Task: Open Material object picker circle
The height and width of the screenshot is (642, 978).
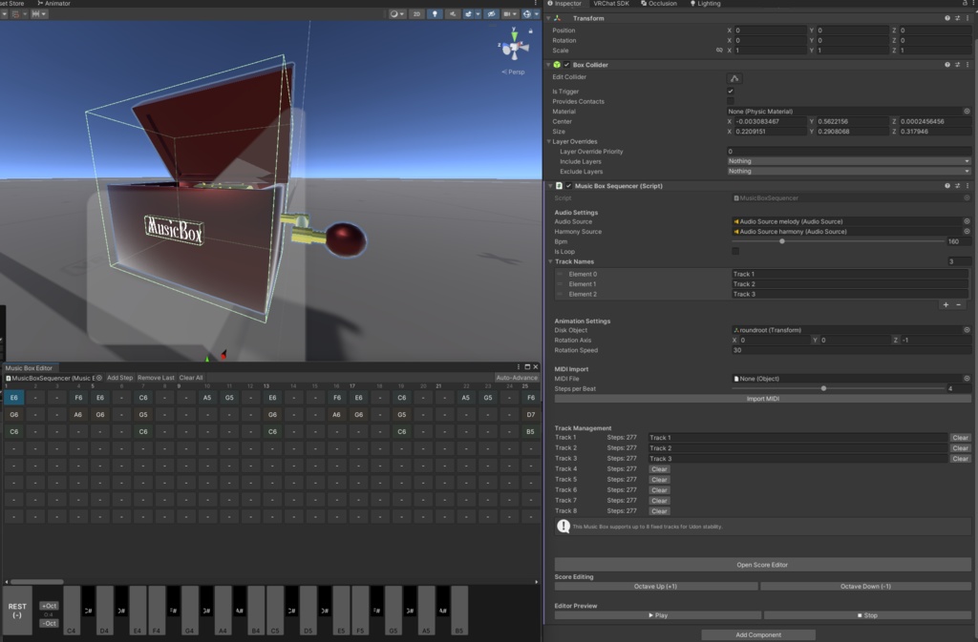Action: [x=967, y=112]
